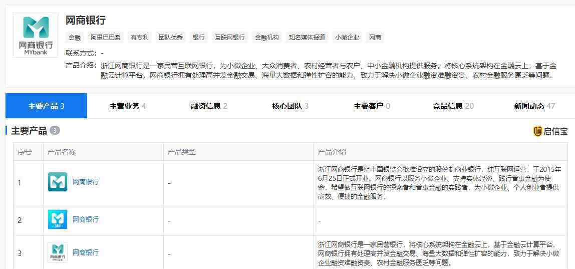
Task: Select the 团队优秀 tag
Action: click(x=170, y=38)
